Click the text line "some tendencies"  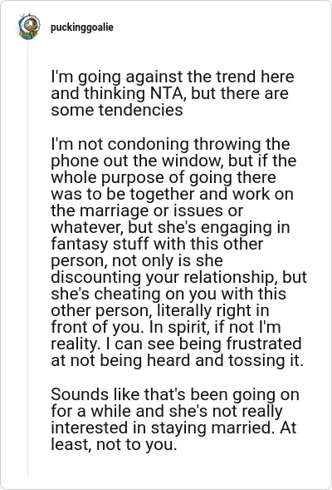pyautogui.click(x=116, y=110)
